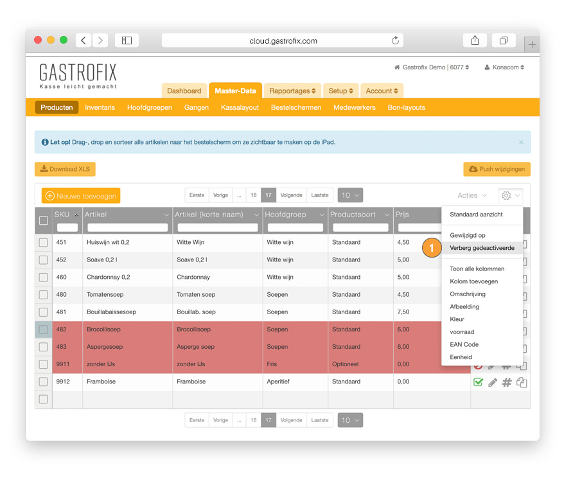The width and height of the screenshot is (564, 494).
Task: Open the Acties dropdown
Action: pyautogui.click(x=472, y=195)
